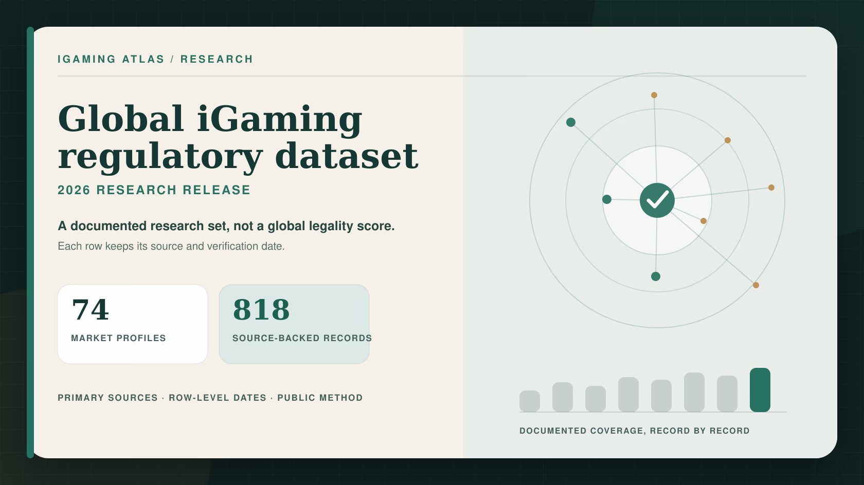
Task: Click 'Each row keeps its source' line
Action: pos(171,246)
